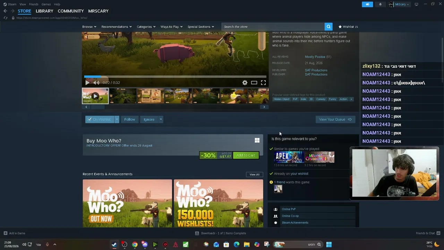The width and height of the screenshot is (444, 250).
Task: Open the Microsoft Store taskbar icon
Action: (x=226, y=244)
